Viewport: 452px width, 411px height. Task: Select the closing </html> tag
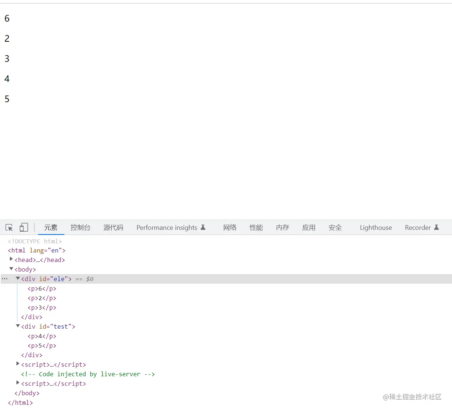(x=20, y=403)
